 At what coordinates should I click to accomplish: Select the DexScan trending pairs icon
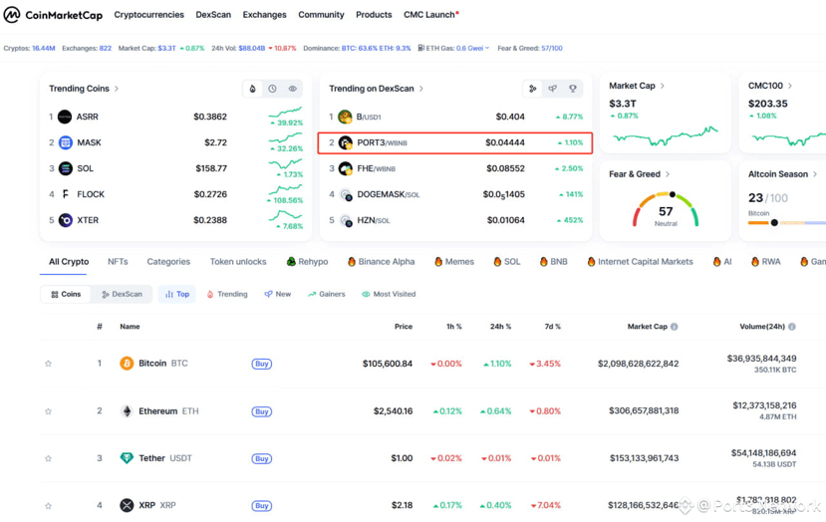point(533,89)
